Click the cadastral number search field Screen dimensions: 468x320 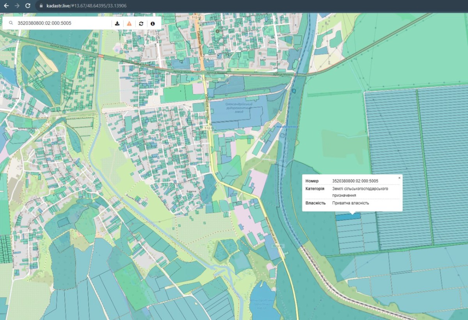pos(62,23)
